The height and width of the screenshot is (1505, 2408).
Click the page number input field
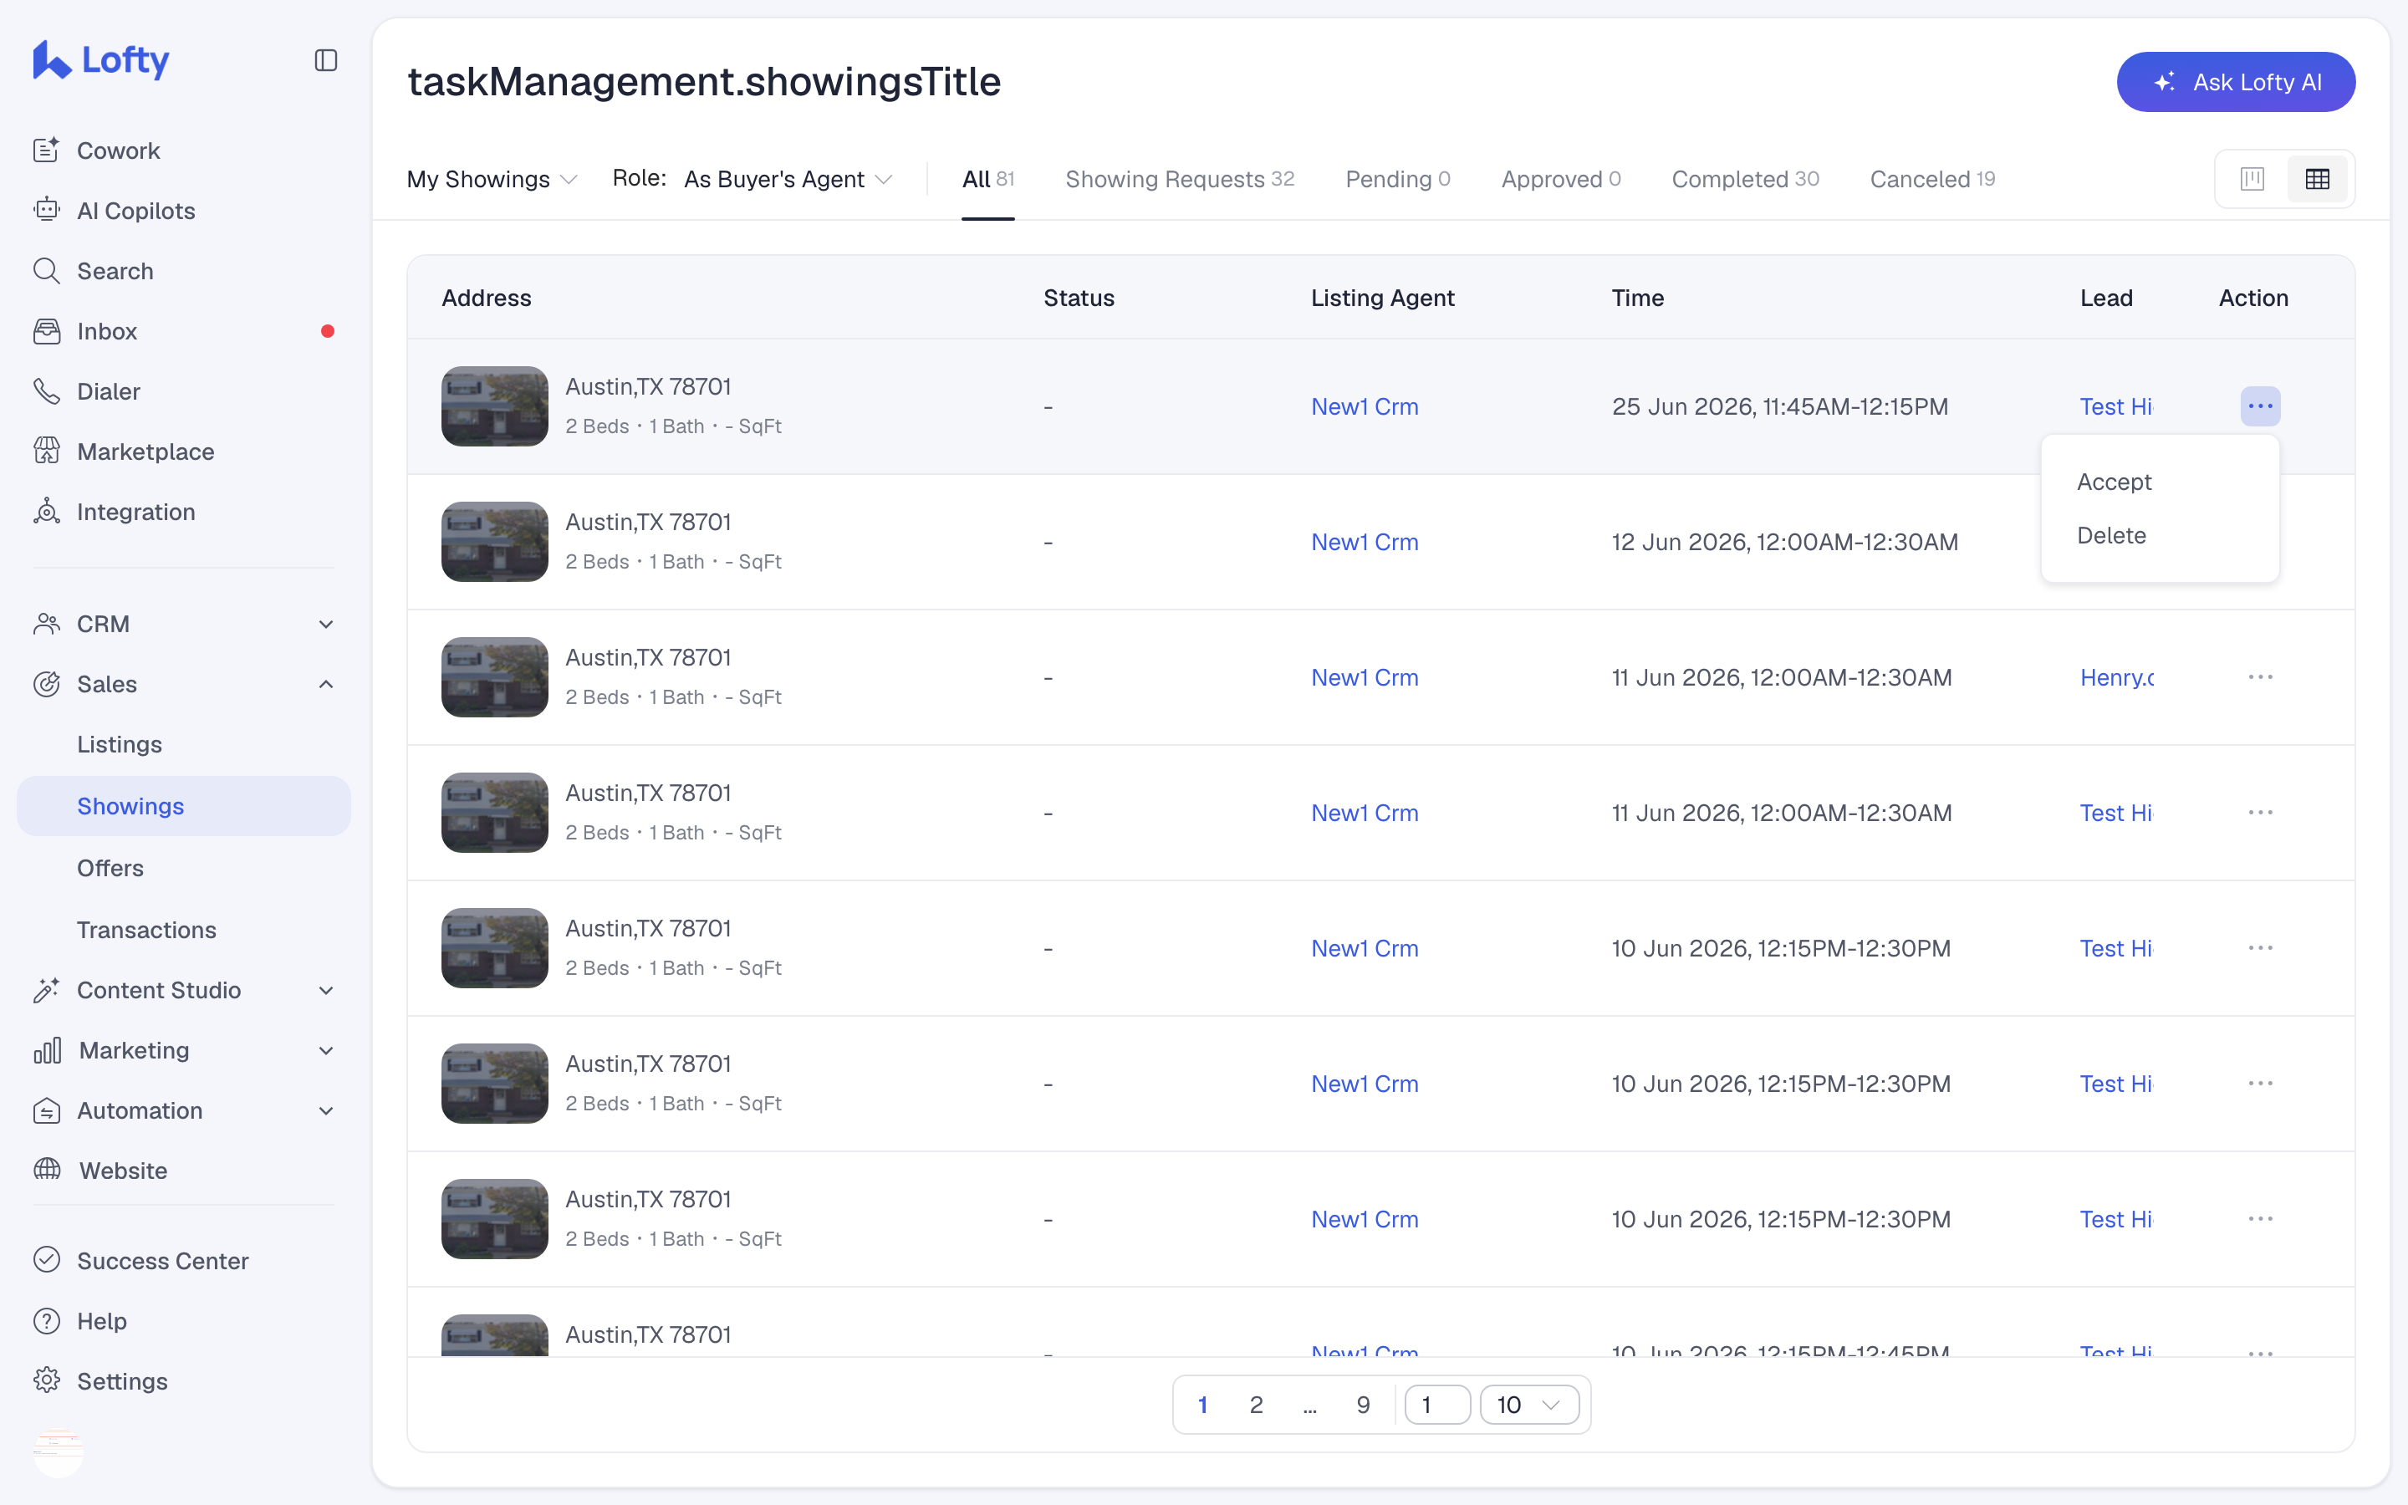tap(1436, 1405)
